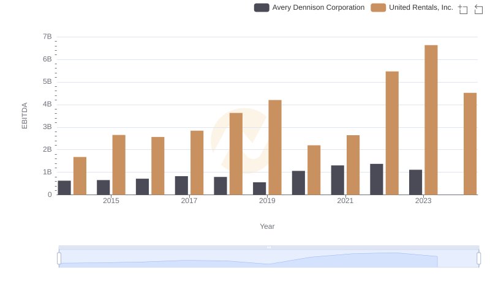Click the dark Avery Dennison legend swatch
The height and width of the screenshot is (282, 490).
pos(262,7)
